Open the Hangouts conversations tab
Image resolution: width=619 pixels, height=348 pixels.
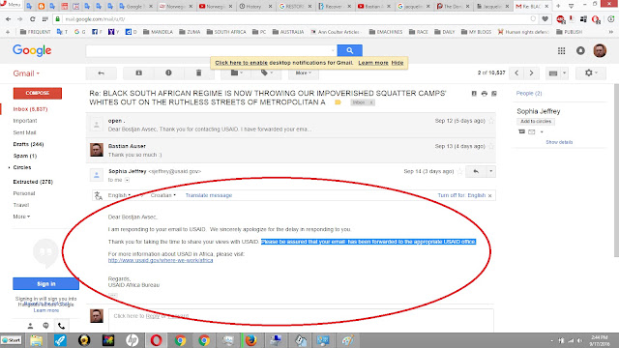click(45, 326)
